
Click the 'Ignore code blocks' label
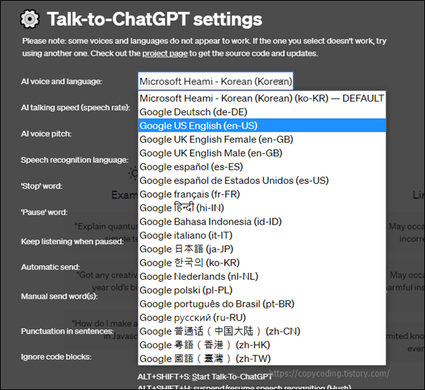56,357
